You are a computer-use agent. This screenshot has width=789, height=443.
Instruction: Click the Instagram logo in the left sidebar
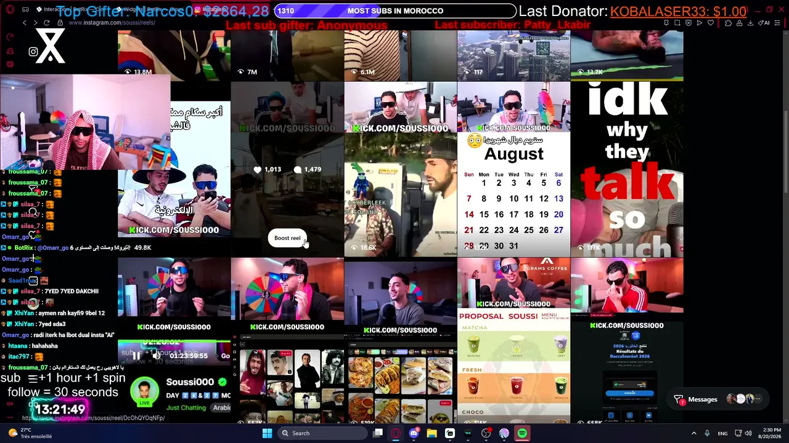(33, 52)
